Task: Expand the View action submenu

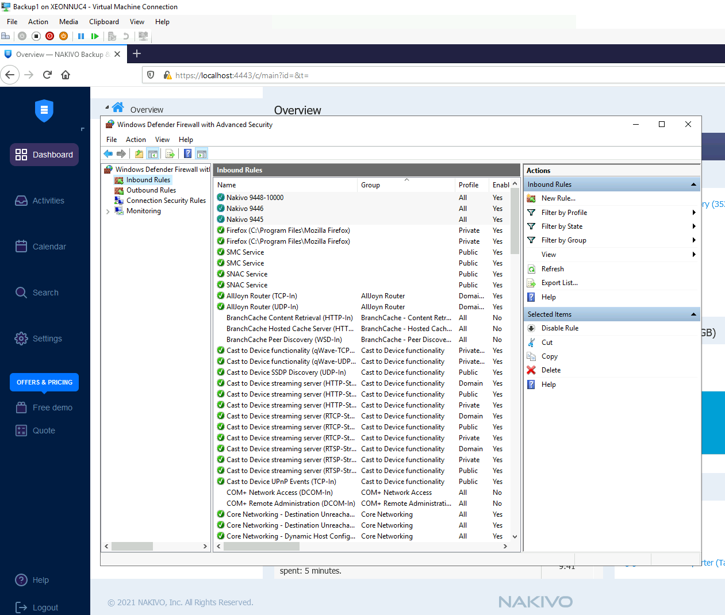Action: pyautogui.click(x=694, y=255)
